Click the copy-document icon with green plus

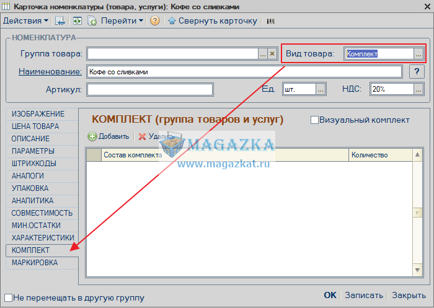pyautogui.click(x=92, y=20)
